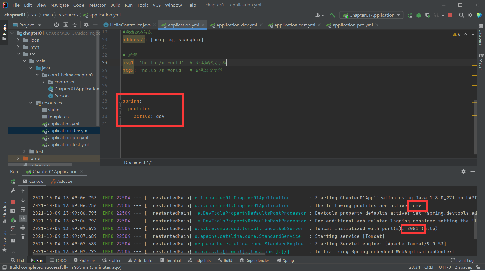
Task: Open the Database tool window on the right edge
Action: (480, 36)
